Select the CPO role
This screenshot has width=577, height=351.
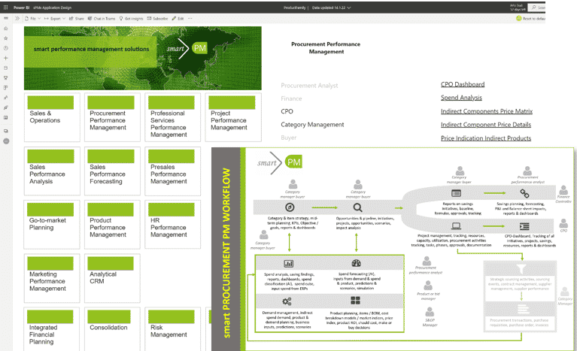pos(287,111)
